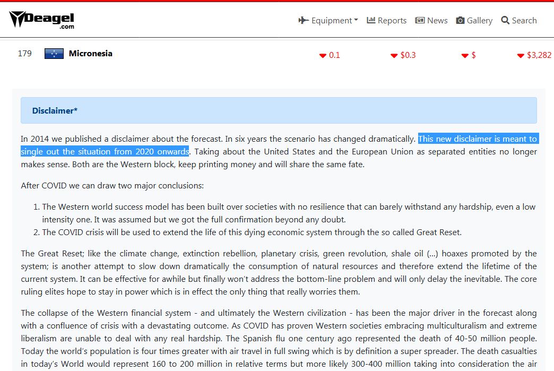
Task: Click the red arrow beside $0.3
Action: tap(394, 56)
